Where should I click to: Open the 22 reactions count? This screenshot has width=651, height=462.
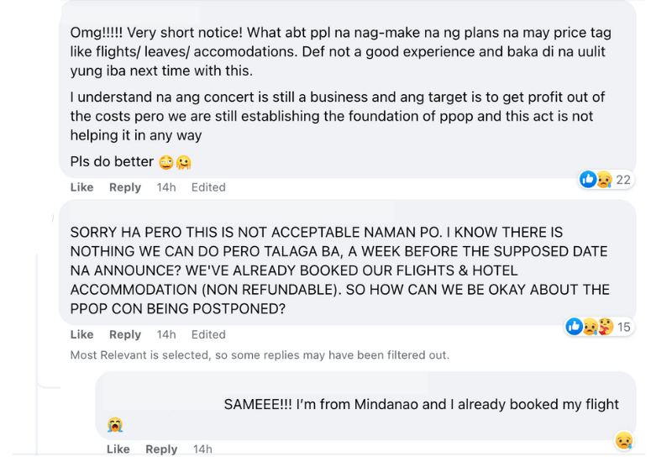tap(623, 180)
